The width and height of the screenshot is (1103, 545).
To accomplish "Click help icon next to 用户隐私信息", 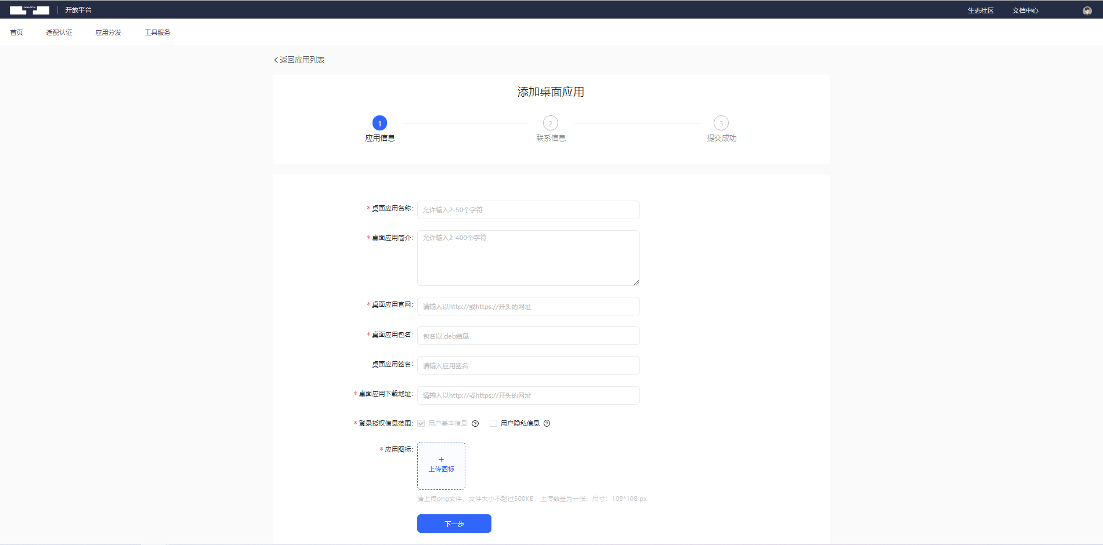I will pos(547,423).
